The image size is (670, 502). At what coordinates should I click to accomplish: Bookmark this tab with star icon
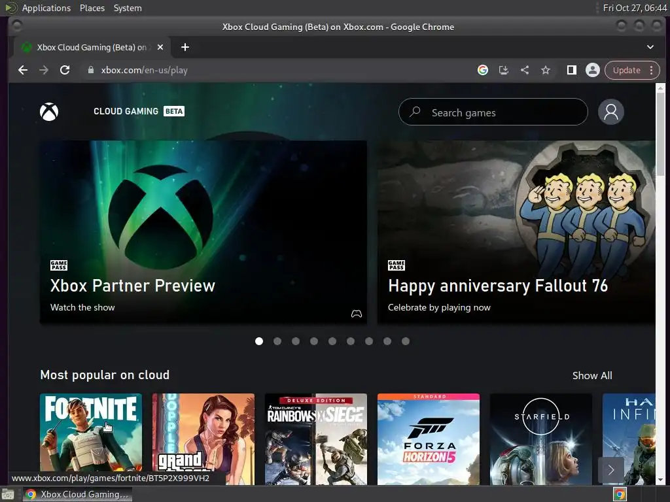(x=546, y=70)
